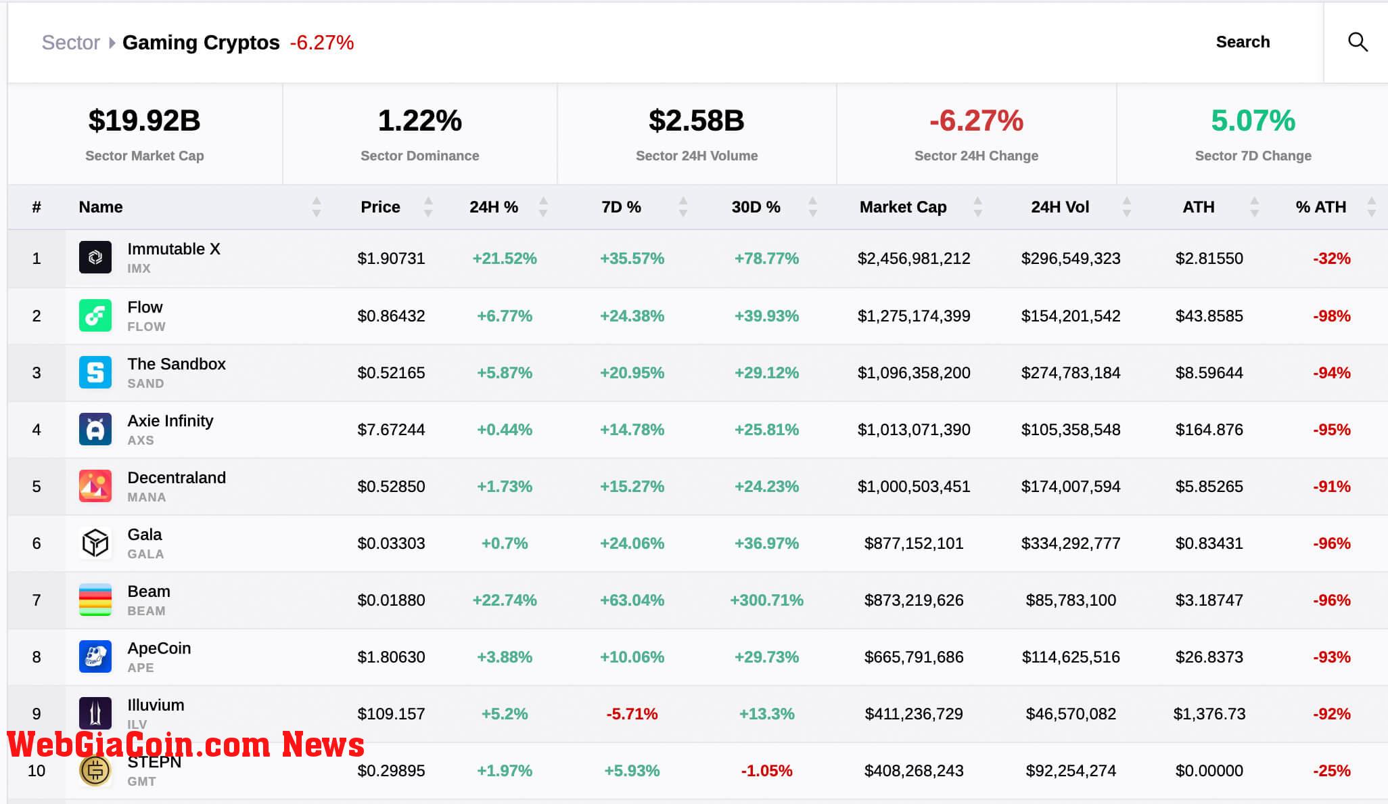Sort by ATH sort arrows
Screen dimensions: 1388x804
coord(1255,207)
